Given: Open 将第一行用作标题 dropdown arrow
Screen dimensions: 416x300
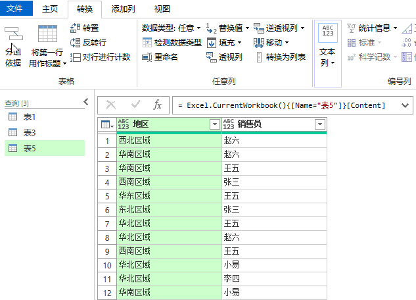Looking at the screenshot, I should click(64, 63).
